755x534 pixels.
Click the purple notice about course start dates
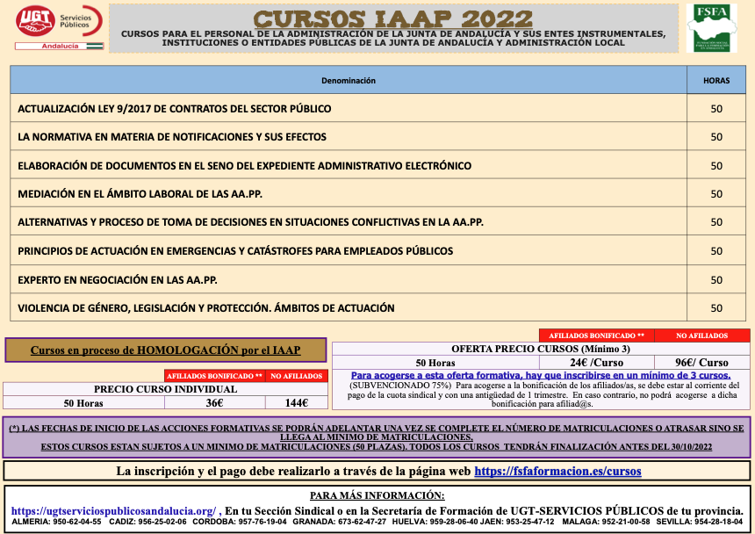click(x=377, y=437)
